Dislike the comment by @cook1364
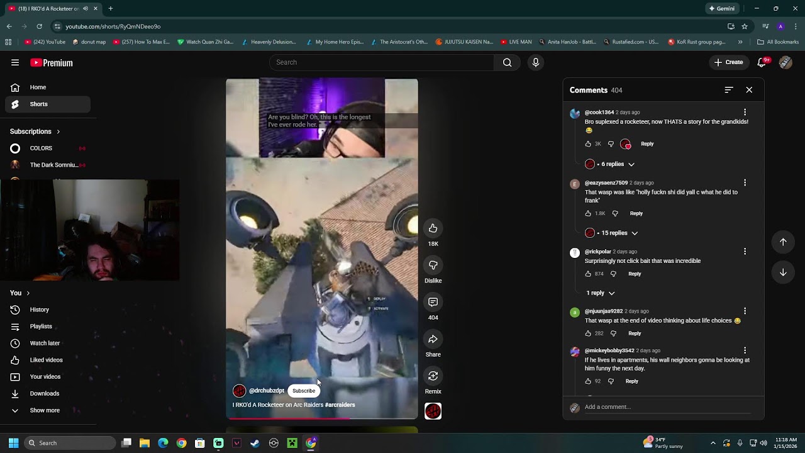The width and height of the screenshot is (805, 453). tap(611, 144)
